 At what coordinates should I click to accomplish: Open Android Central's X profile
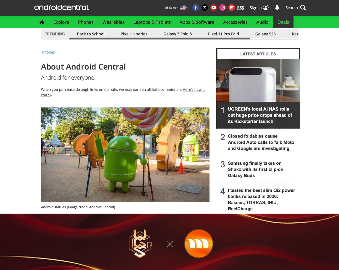click(x=205, y=8)
